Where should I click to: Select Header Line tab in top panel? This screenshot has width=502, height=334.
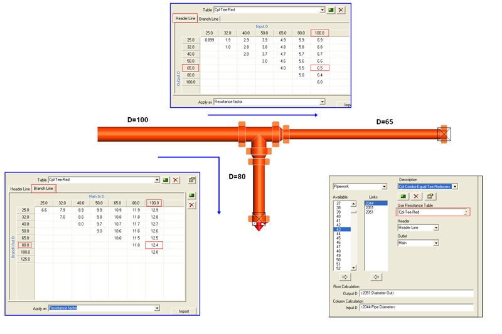(185, 19)
